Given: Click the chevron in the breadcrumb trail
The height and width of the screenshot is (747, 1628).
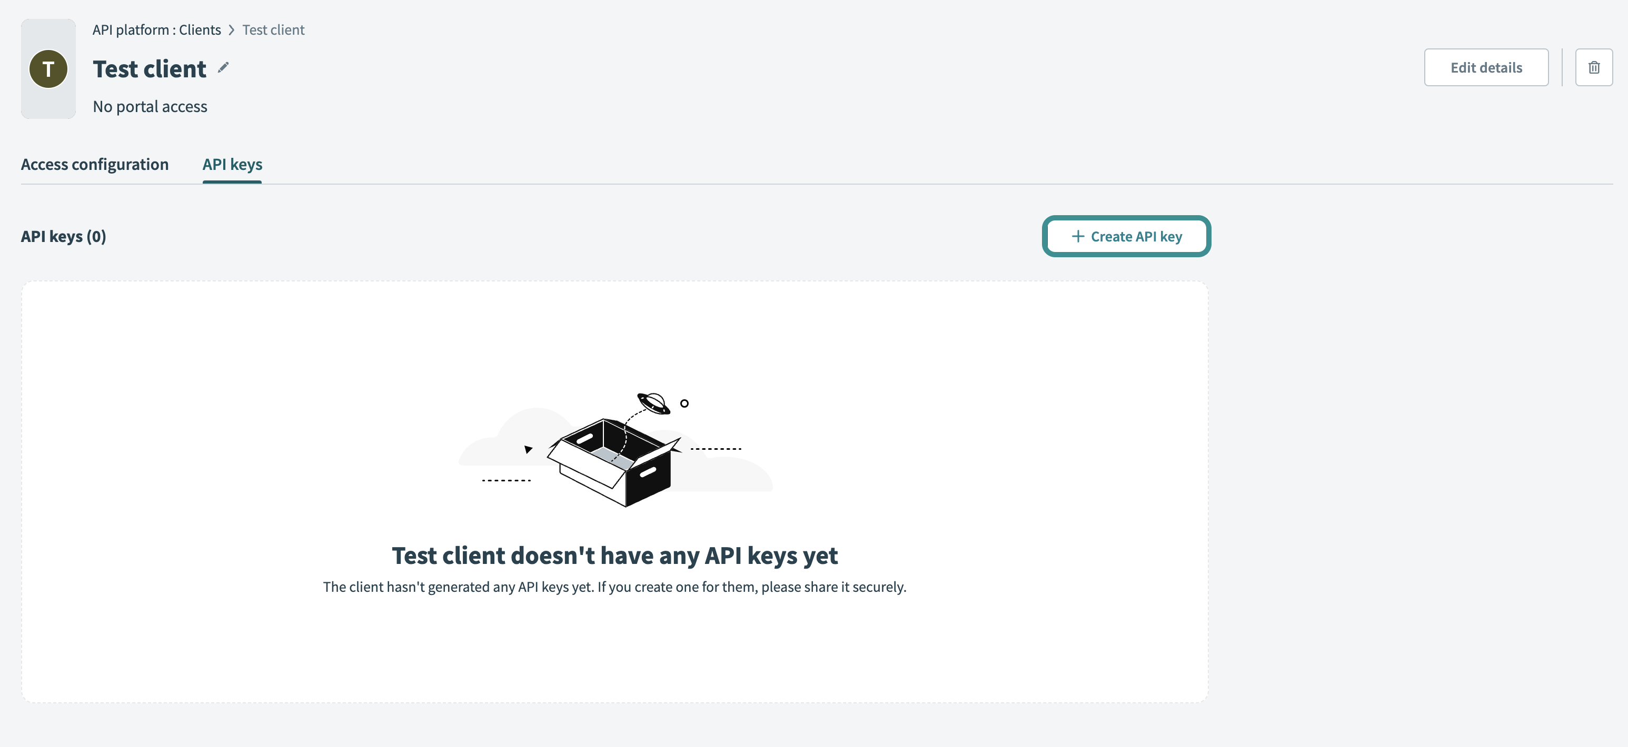Looking at the screenshot, I should (x=231, y=29).
